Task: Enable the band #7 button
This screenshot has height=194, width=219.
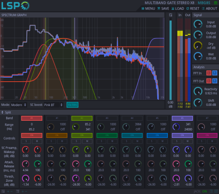Action: pos(207,118)
